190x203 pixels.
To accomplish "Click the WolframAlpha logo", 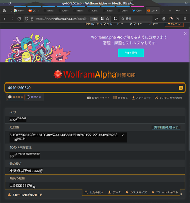I will coord(95,75).
